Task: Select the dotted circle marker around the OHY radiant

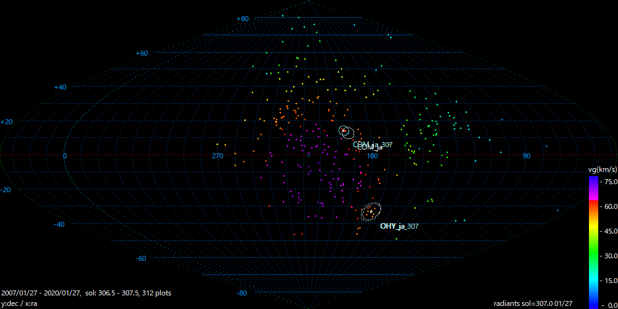Action: [x=371, y=211]
